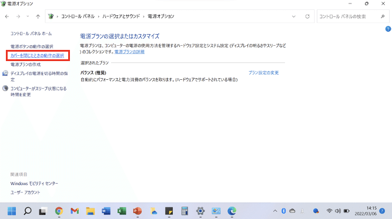Open File Explorer from taskbar
The width and height of the screenshot is (392, 219).
[x=91, y=211]
